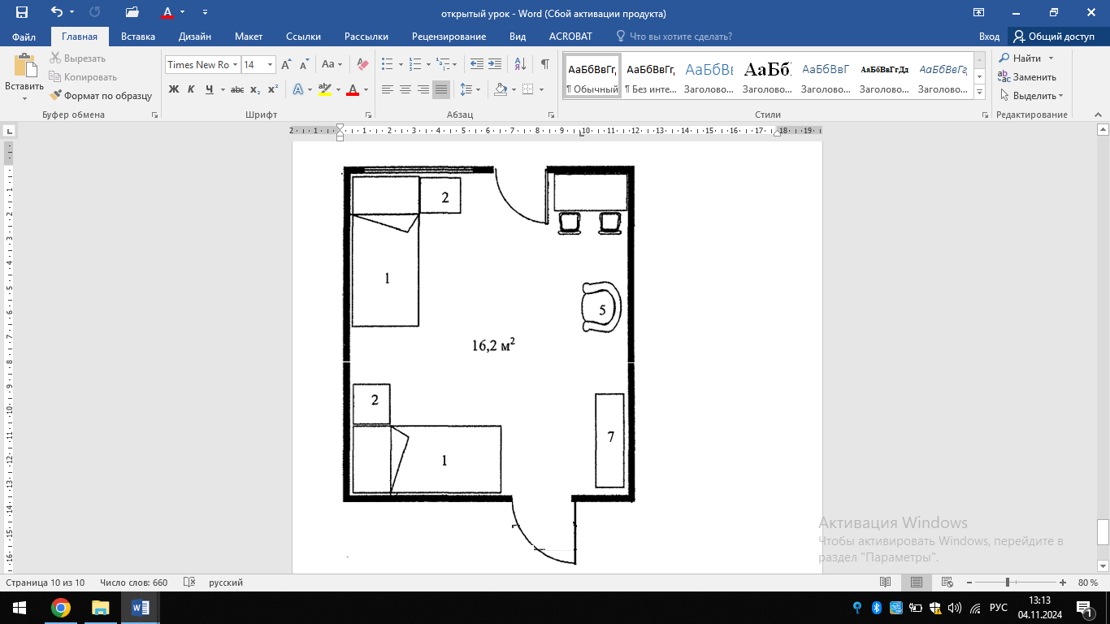
Task: Open Заменить replace tool
Action: click(1028, 76)
